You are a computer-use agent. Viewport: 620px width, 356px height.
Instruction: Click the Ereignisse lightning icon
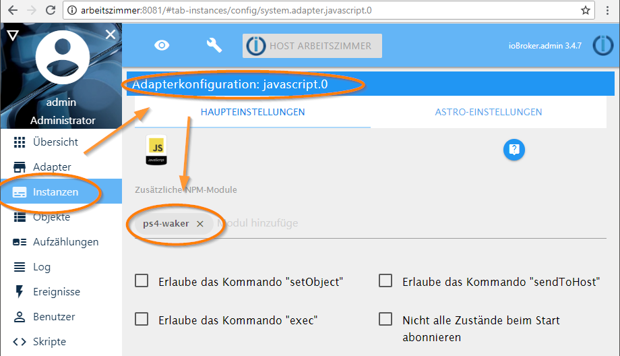pos(19,291)
